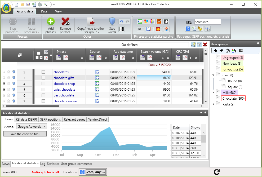Open the Stop words shield icon
The height and width of the screenshot is (177, 262).
tap(112, 22)
